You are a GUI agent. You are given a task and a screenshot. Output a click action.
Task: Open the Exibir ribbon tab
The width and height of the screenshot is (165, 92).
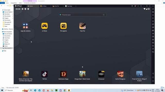click(20, 3)
